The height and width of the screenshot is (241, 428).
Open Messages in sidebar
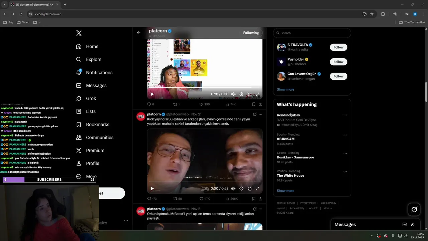coord(91,85)
